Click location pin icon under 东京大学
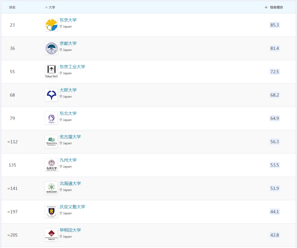The width and height of the screenshot is (297, 248). click(x=61, y=26)
